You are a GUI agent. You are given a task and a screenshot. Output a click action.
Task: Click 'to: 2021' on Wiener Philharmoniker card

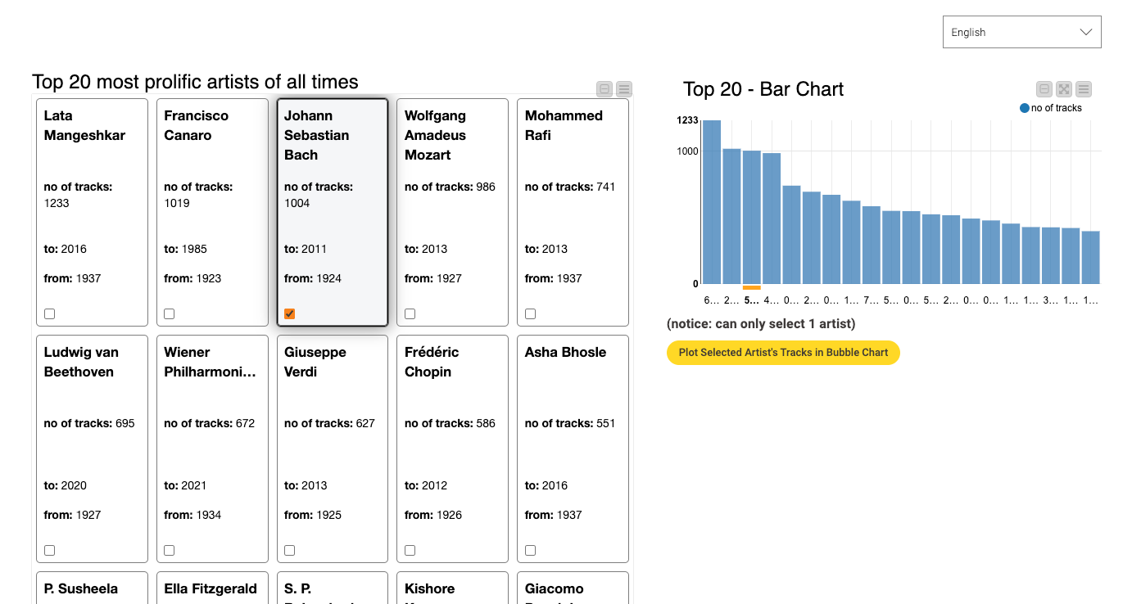point(185,485)
